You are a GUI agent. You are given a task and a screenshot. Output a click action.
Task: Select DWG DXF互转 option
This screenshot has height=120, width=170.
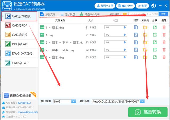pyautogui.click(x=19, y=53)
